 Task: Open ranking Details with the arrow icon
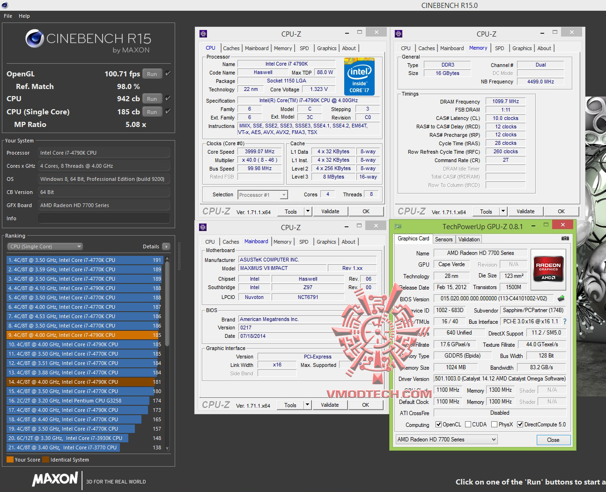pyautogui.click(x=166, y=246)
